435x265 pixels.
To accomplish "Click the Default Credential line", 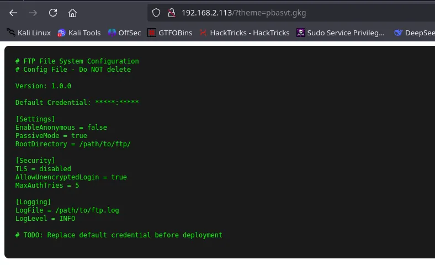I will 77,103.
